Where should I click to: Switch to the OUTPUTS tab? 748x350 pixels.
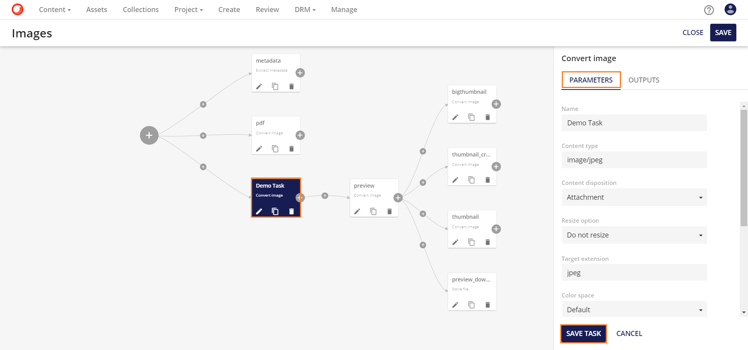(644, 80)
